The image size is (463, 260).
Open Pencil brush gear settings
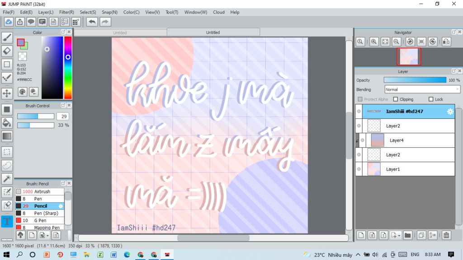coord(61,206)
